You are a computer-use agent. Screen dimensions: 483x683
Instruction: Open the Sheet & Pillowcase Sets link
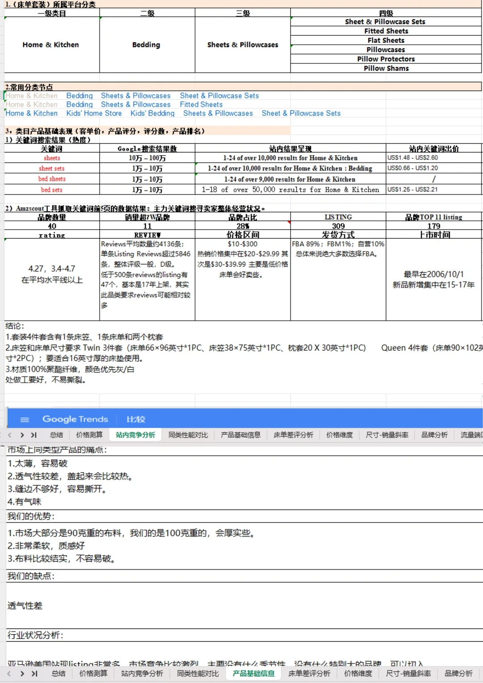tap(220, 96)
